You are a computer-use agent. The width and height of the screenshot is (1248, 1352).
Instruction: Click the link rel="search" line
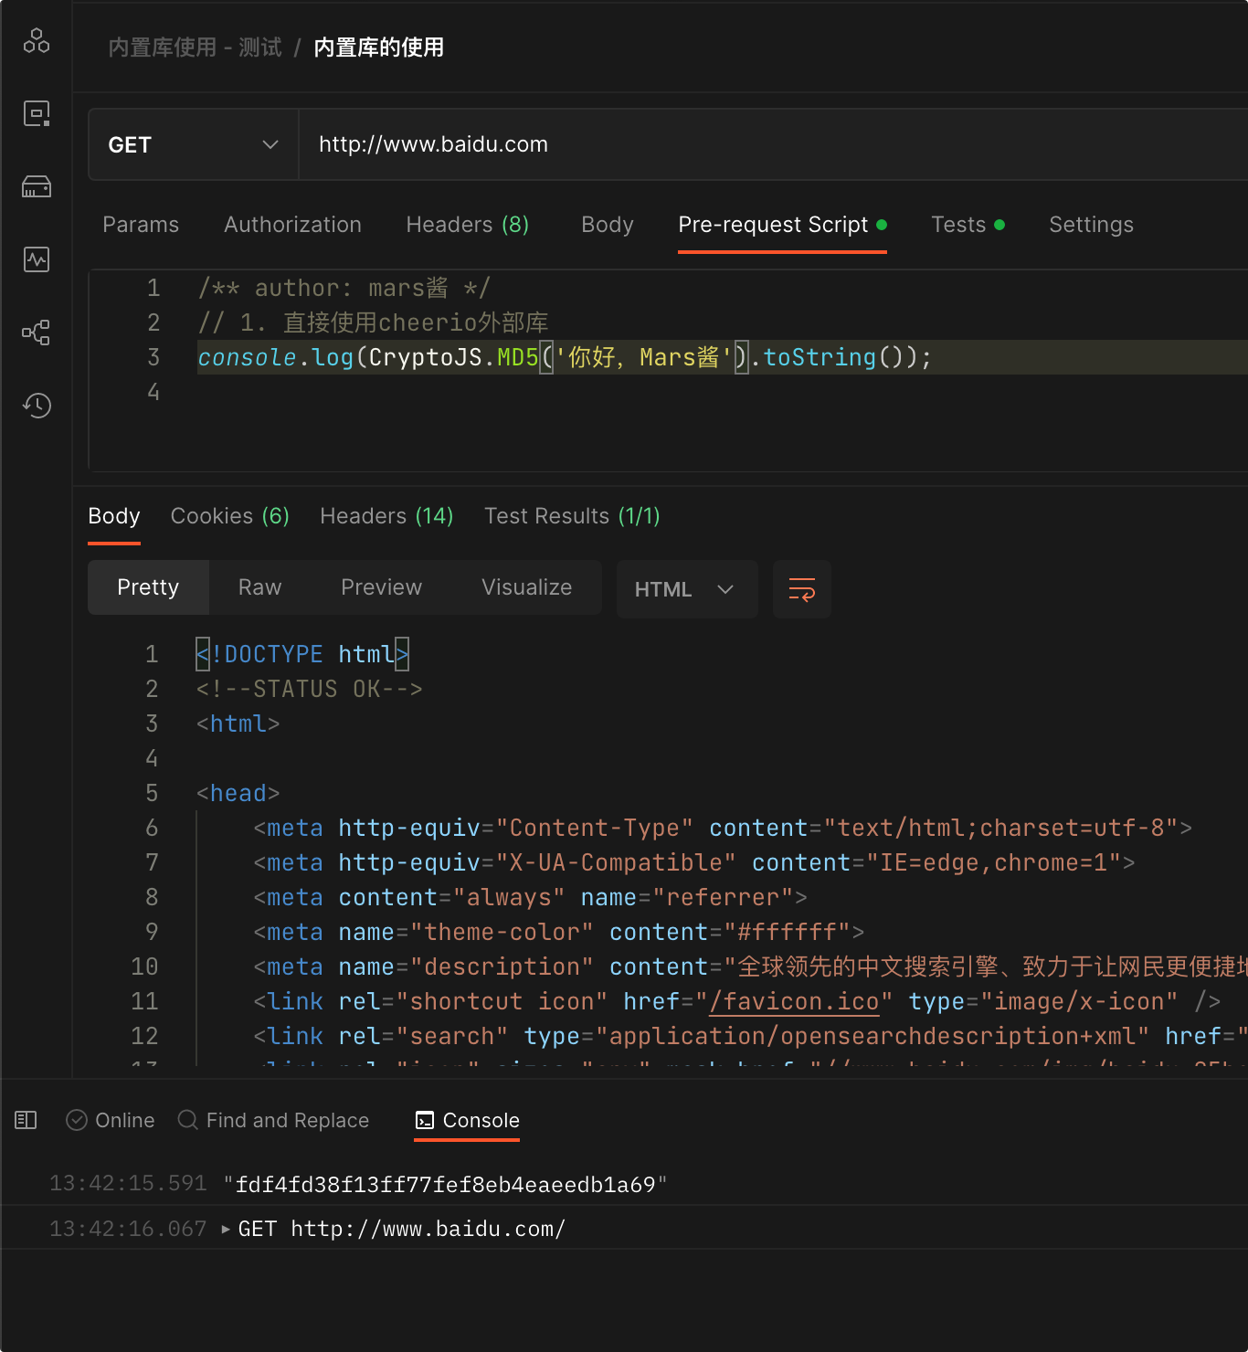[750, 1037]
